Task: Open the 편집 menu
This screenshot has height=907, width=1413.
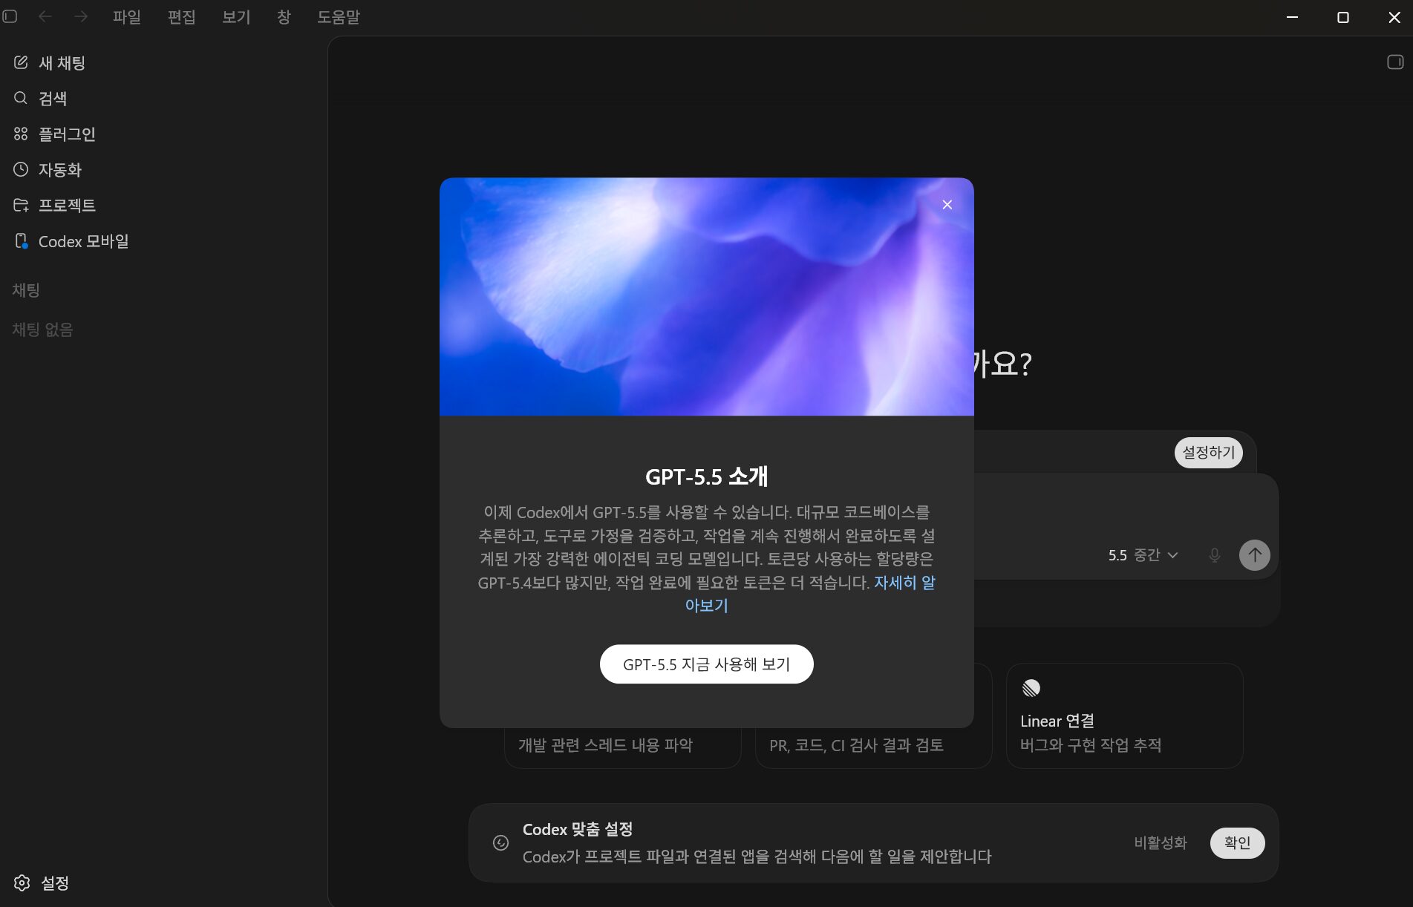Action: 182,16
